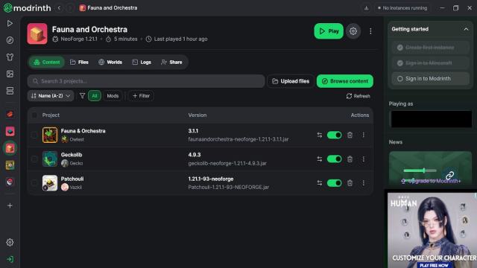The width and height of the screenshot is (477, 268).
Task: Click the No instances running indicator
Action: point(402,8)
